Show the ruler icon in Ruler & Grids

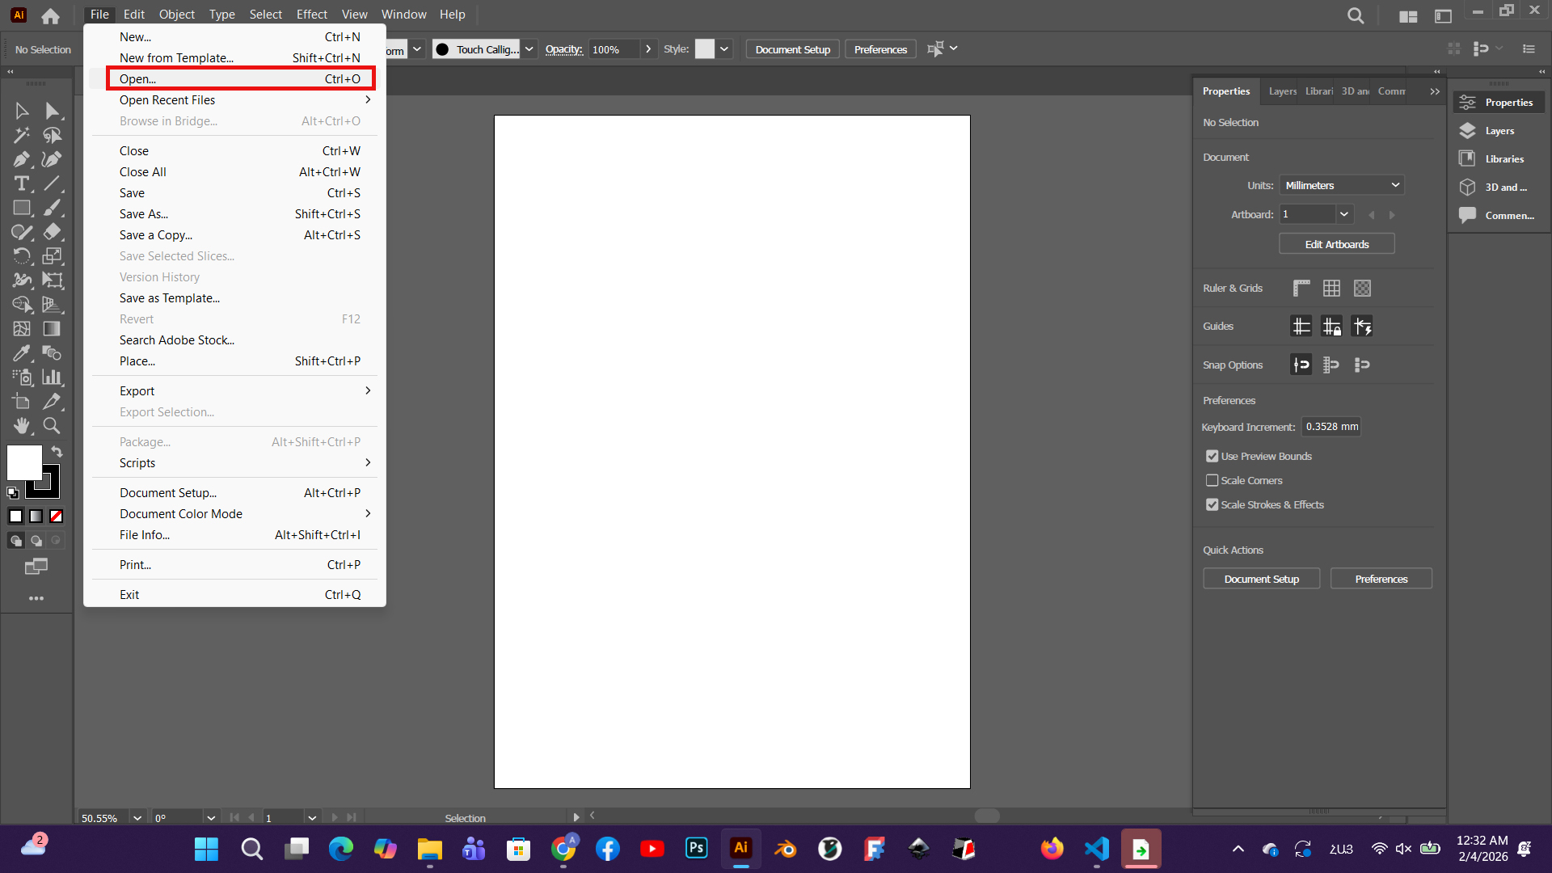coord(1301,288)
